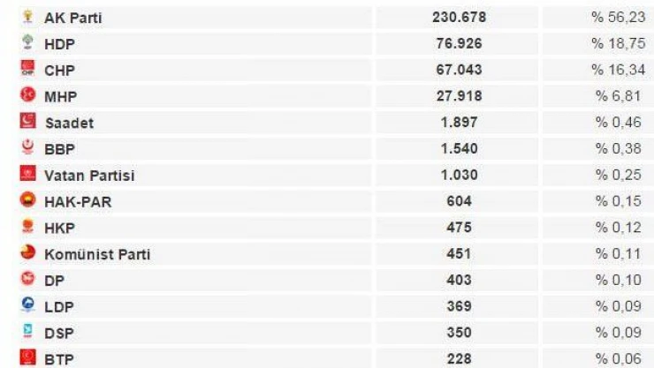Viewport: 654px width, 368px height.
Task: Click the Komünist Parti name
Action: (x=97, y=254)
